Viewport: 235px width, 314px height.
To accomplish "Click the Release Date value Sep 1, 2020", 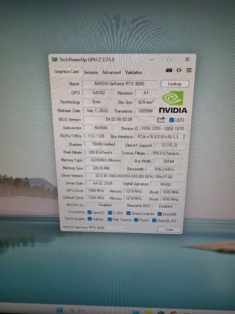I will point(97,111).
